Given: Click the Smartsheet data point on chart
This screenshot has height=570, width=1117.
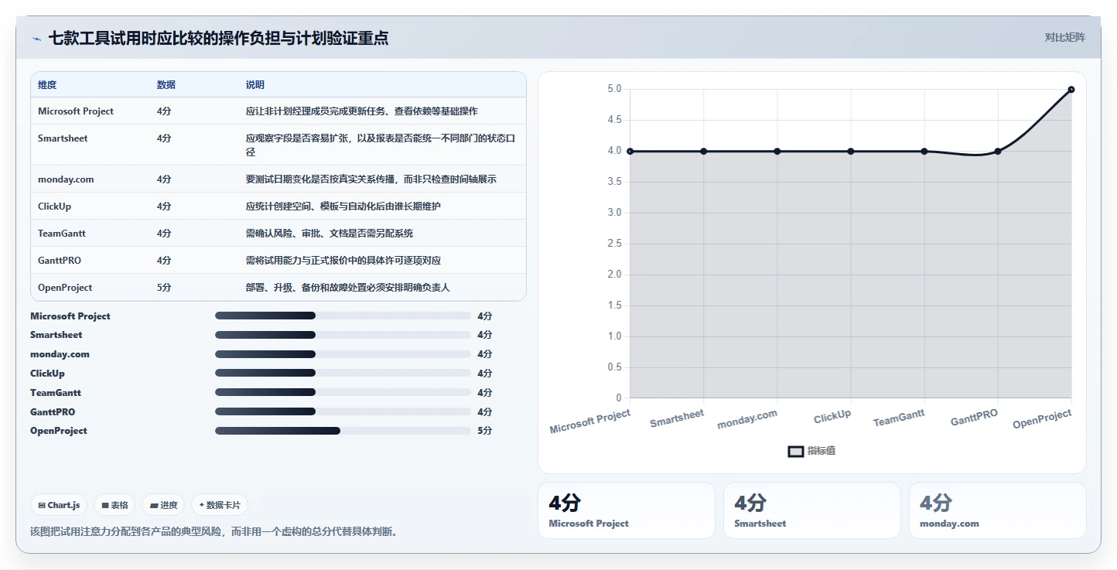Looking at the screenshot, I should 703,152.
